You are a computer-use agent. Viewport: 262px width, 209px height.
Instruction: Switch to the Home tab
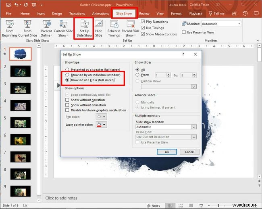tap(25, 14)
